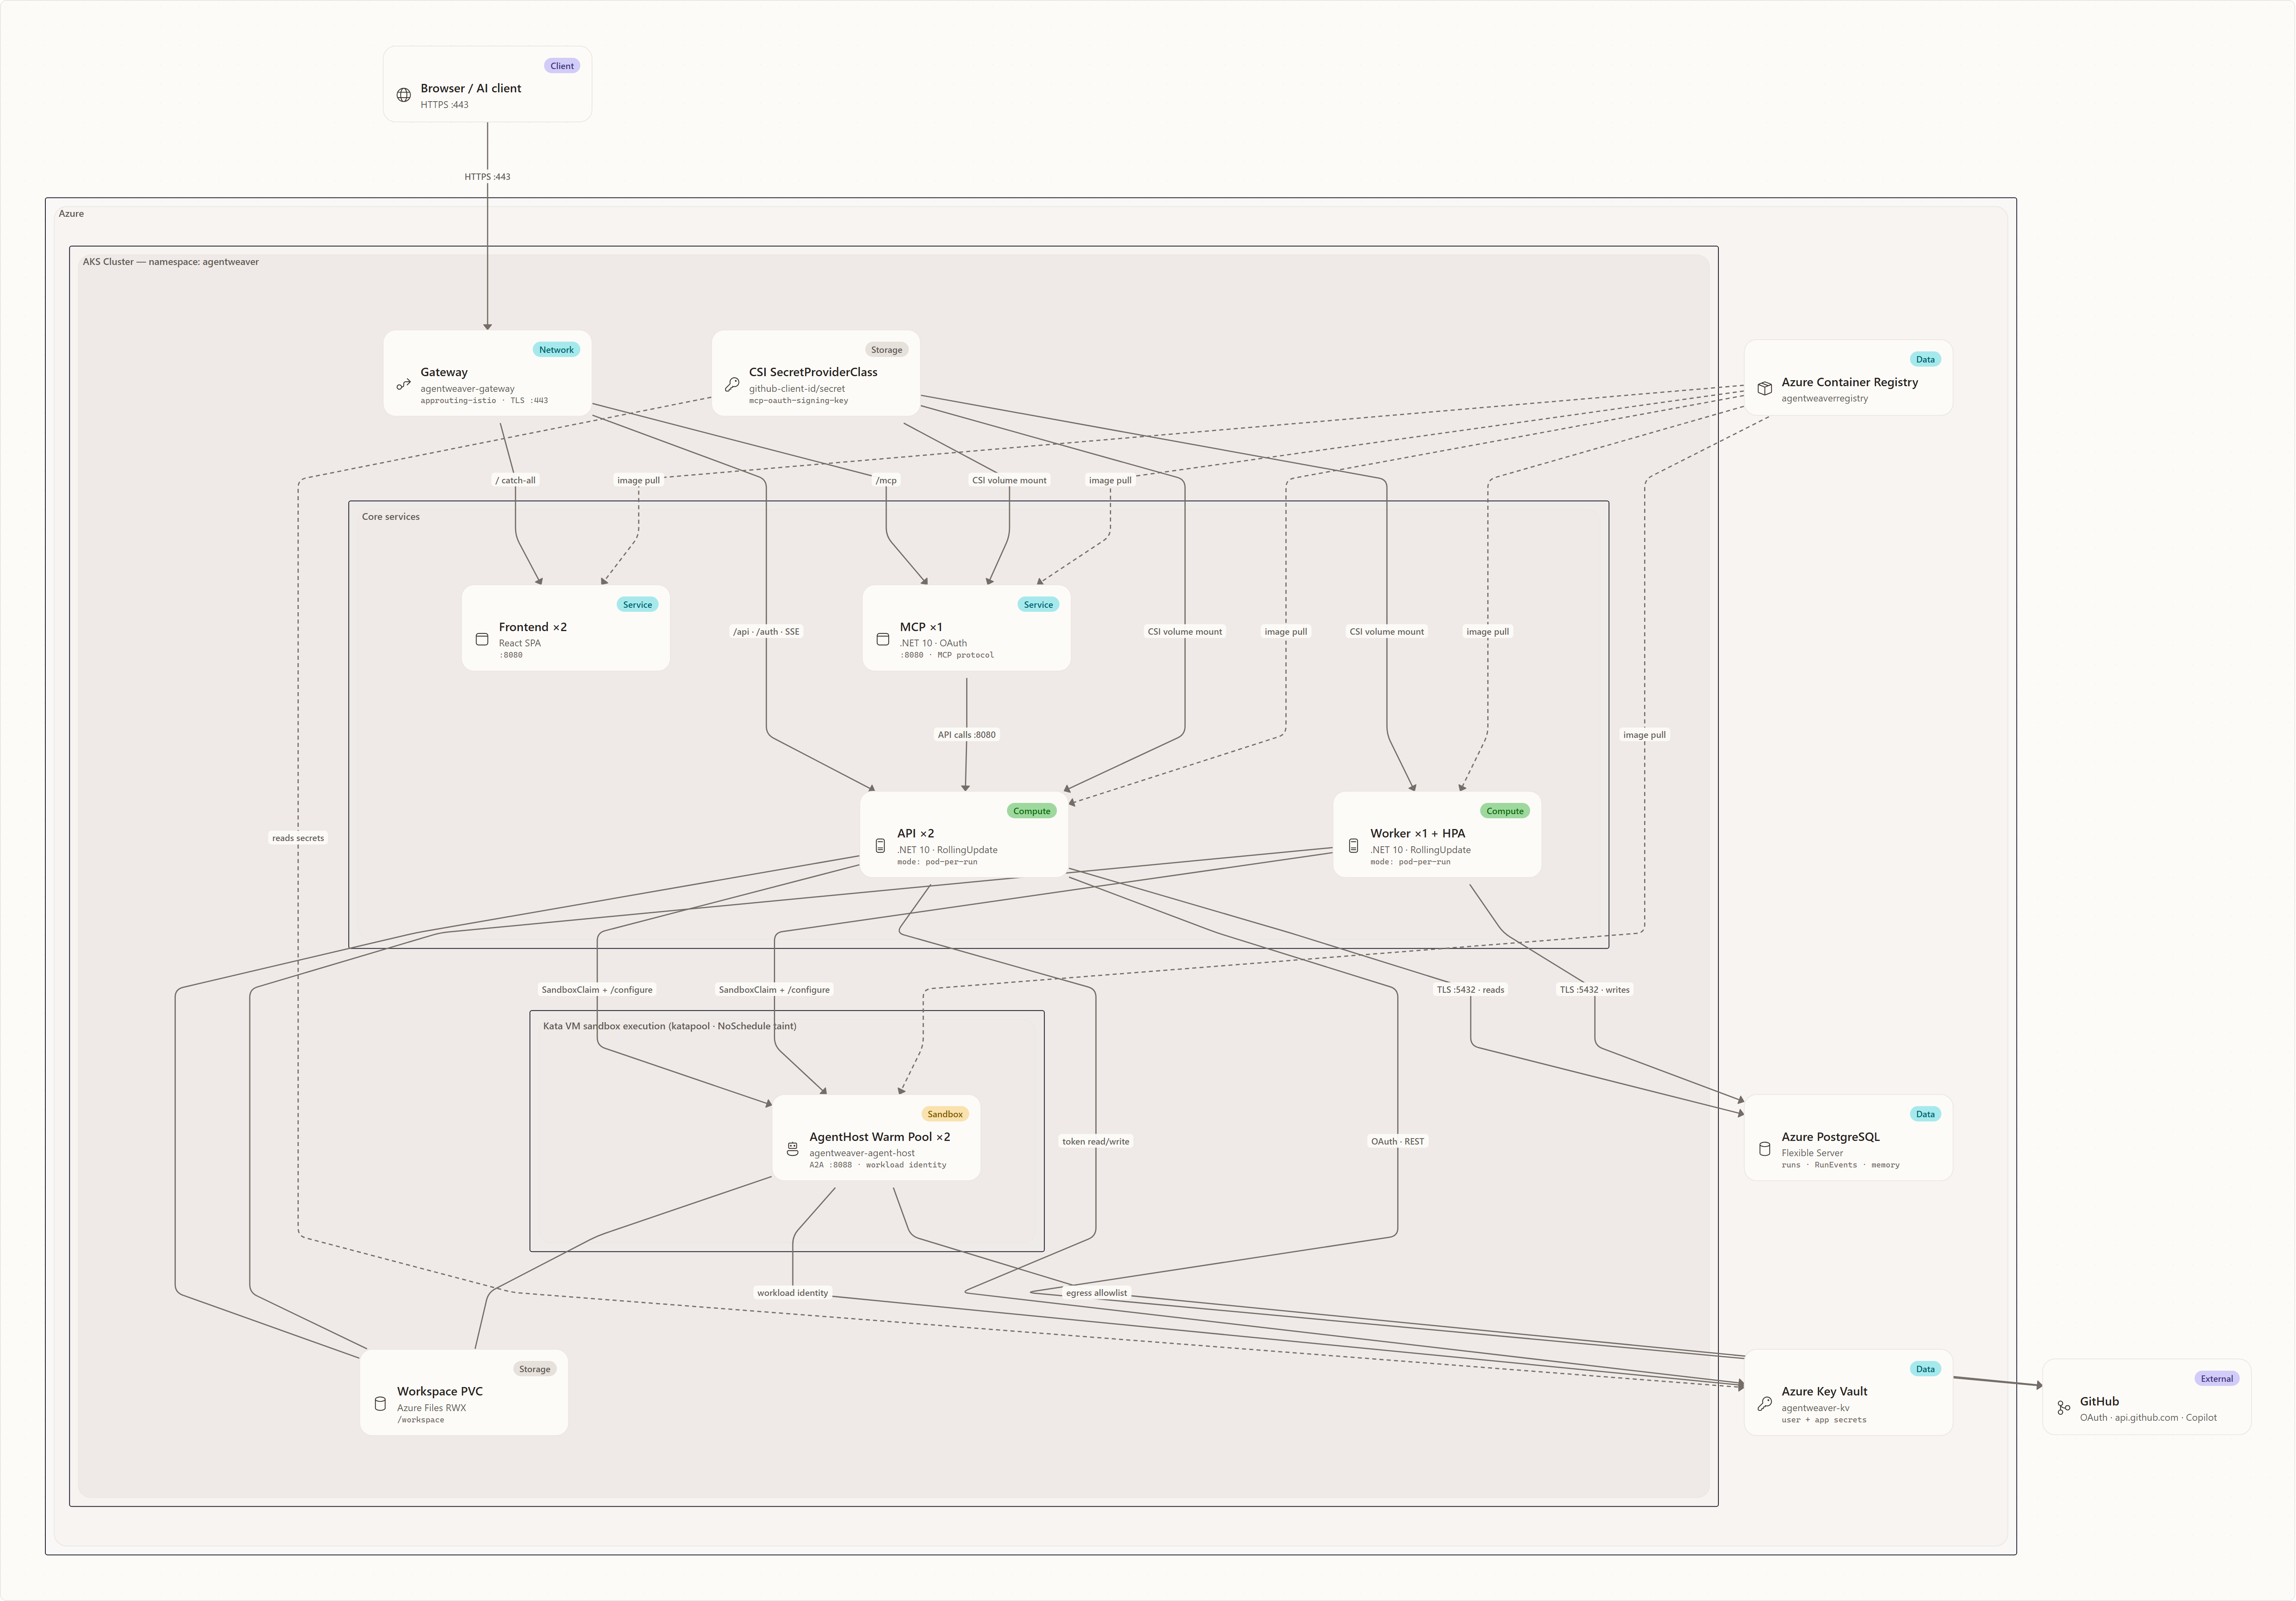
Task: Click the window icon in Frontend ×2 node
Action: (482, 639)
